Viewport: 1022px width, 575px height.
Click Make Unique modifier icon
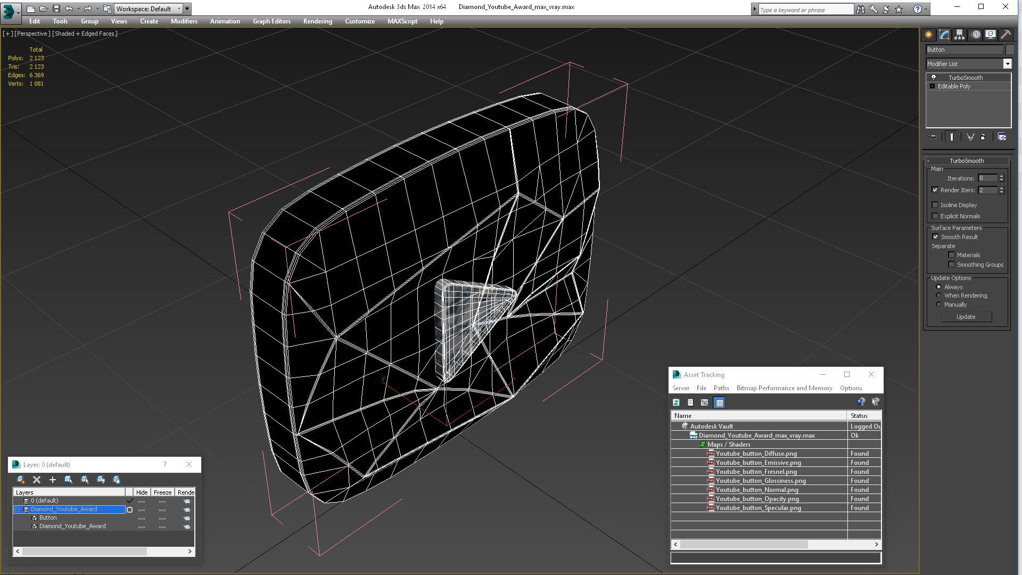click(970, 137)
